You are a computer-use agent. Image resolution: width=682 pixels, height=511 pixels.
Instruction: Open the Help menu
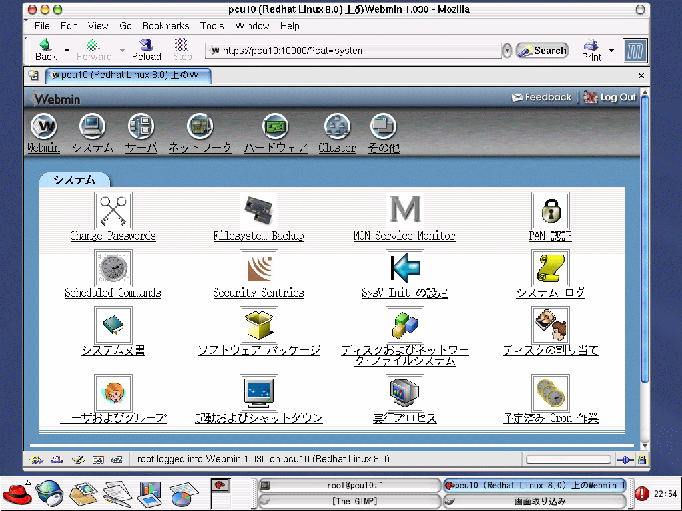(x=290, y=26)
